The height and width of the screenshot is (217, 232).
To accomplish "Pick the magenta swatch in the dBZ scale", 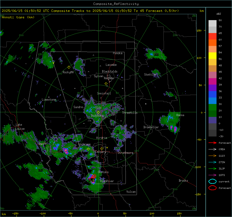I will (x=212, y=82).
